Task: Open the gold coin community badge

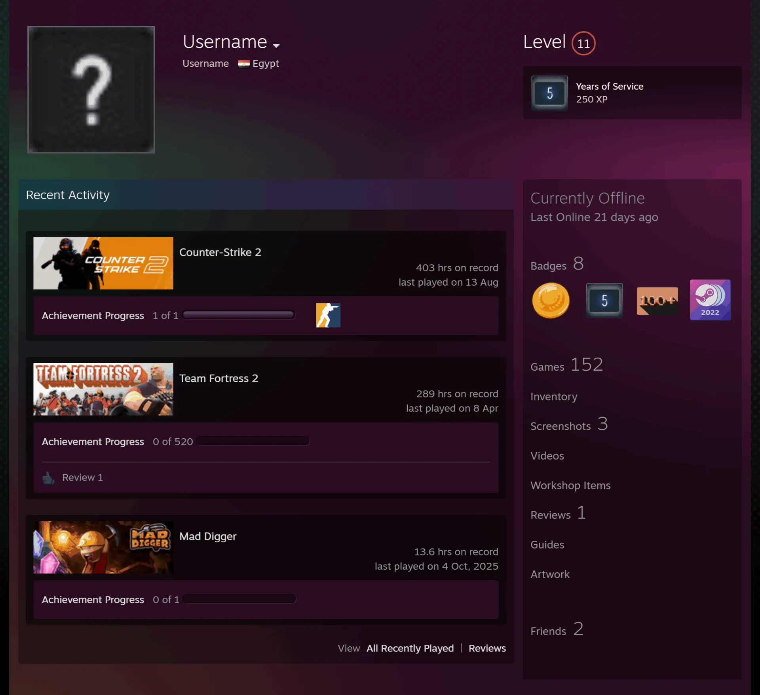Action: point(551,300)
